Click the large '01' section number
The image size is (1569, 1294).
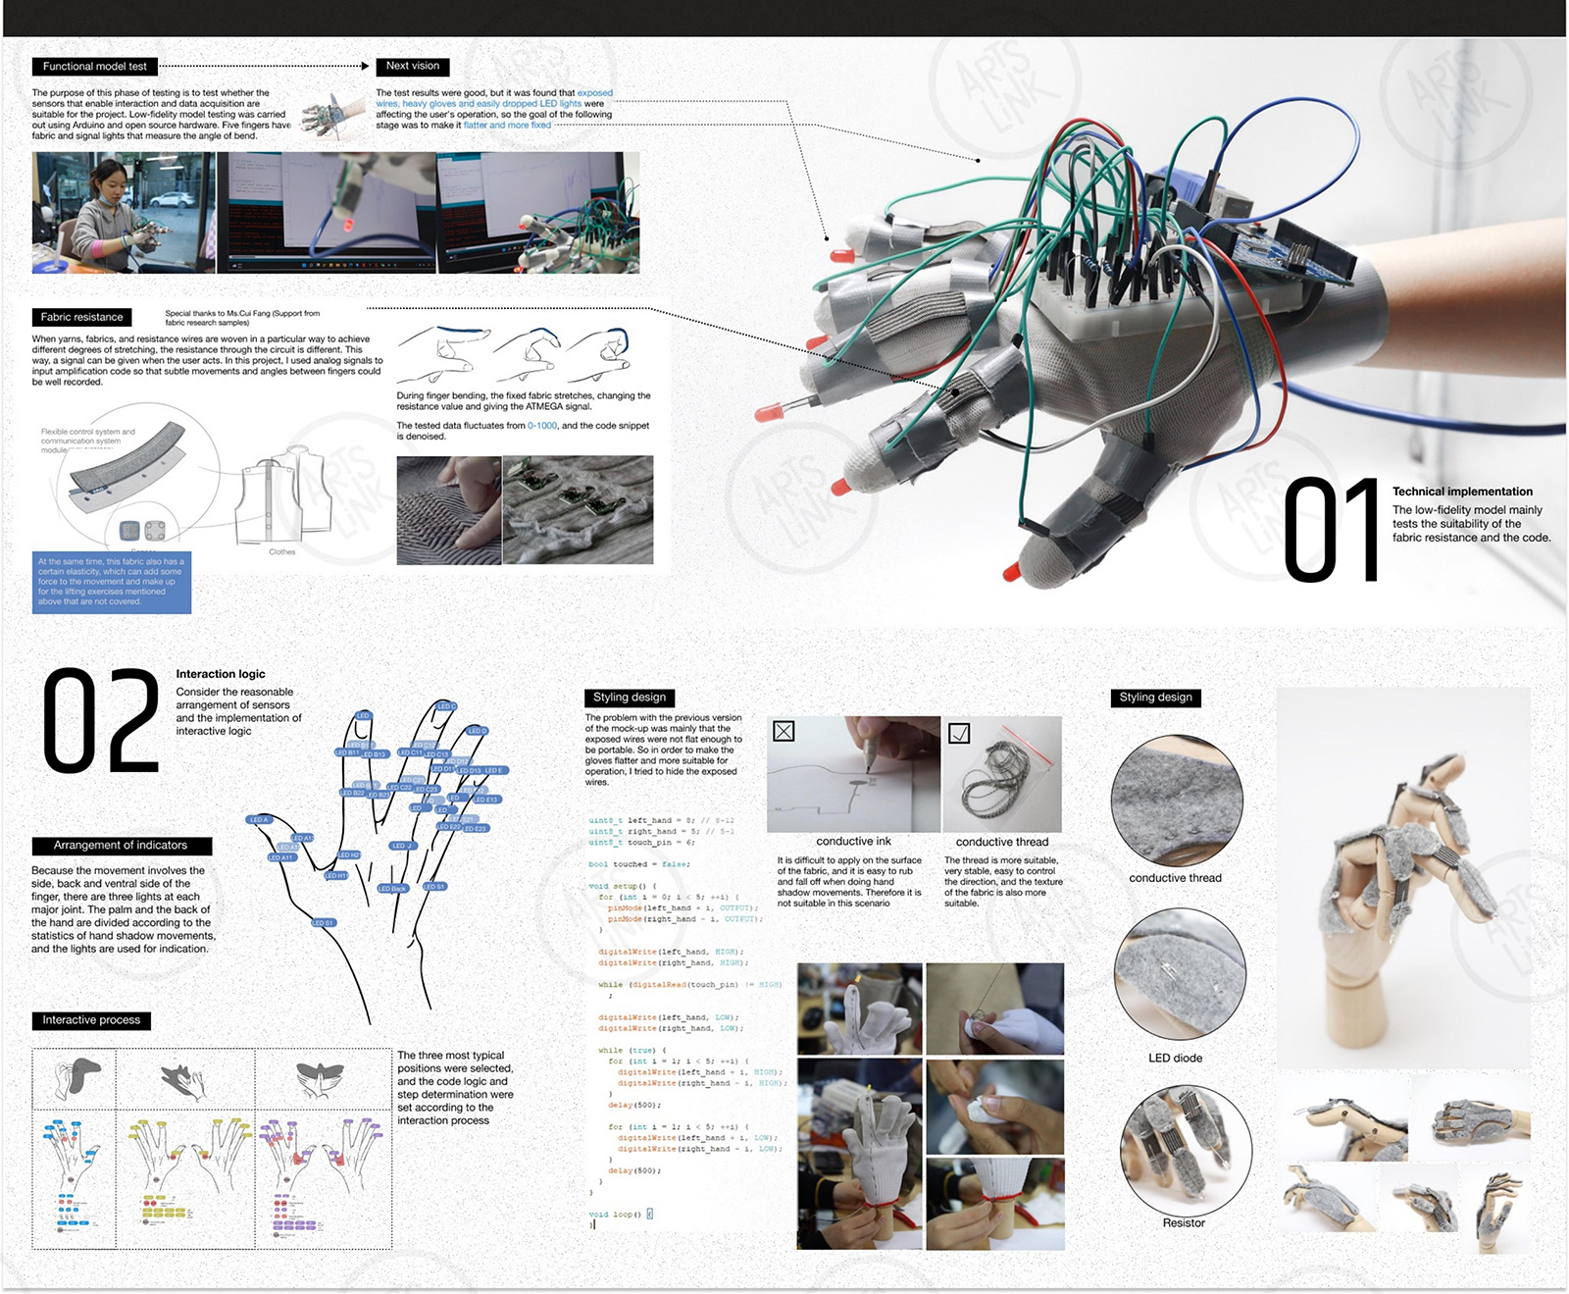pyautogui.click(x=1331, y=531)
